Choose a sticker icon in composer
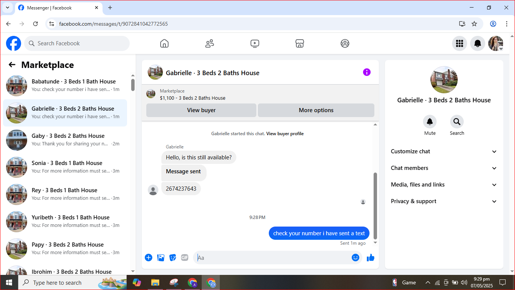The image size is (515, 290). pyautogui.click(x=173, y=258)
